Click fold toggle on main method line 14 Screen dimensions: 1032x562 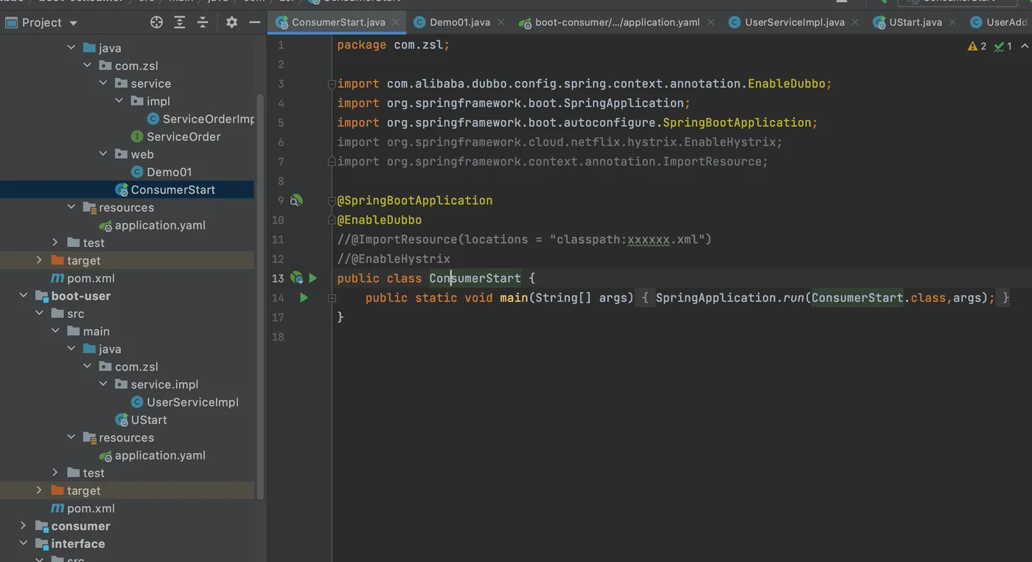(332, 298)
